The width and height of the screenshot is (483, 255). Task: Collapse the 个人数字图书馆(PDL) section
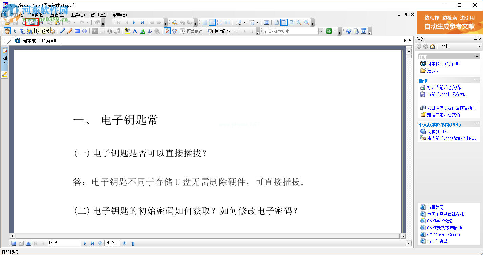(x=477, y=124)
